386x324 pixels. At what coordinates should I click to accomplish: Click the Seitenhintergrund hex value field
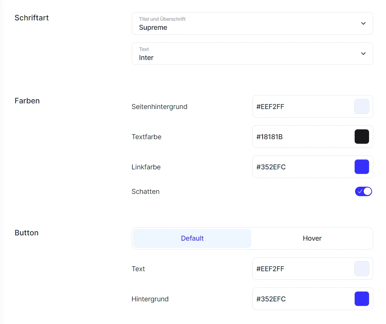298,107
